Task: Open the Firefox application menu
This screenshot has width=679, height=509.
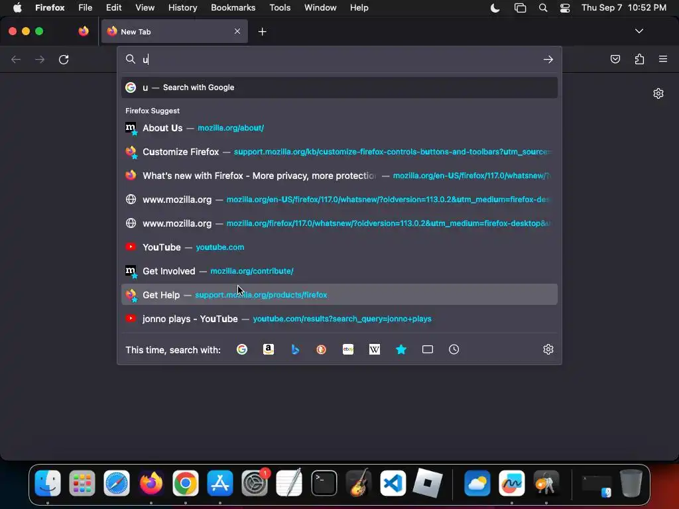Action: (663, 59)
